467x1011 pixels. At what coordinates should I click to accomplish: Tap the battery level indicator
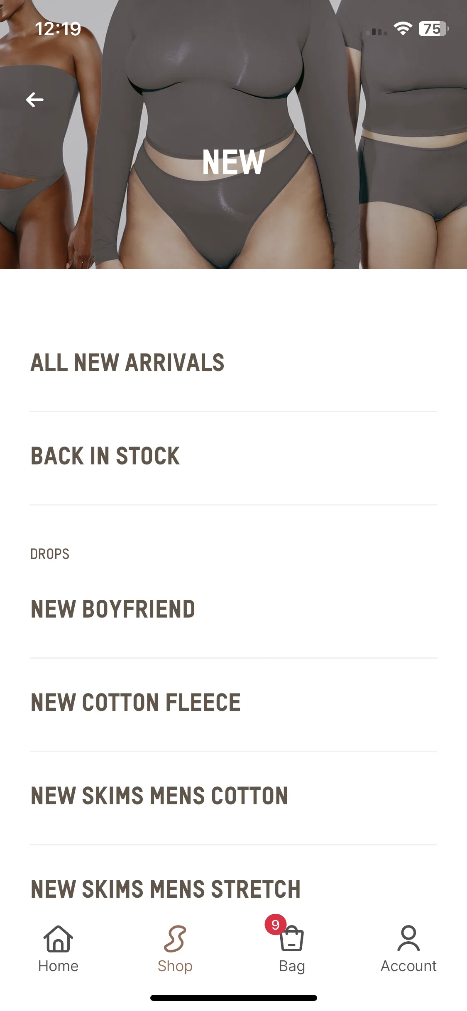point(433,29)
